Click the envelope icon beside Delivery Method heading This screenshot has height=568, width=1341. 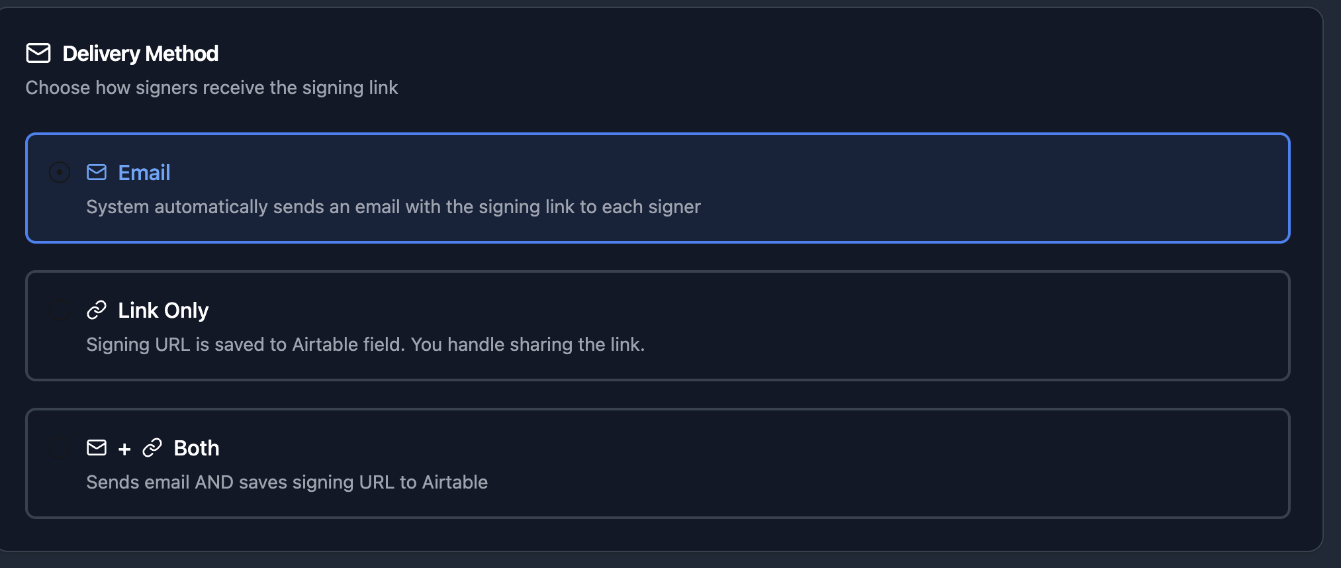coord(38,53)
